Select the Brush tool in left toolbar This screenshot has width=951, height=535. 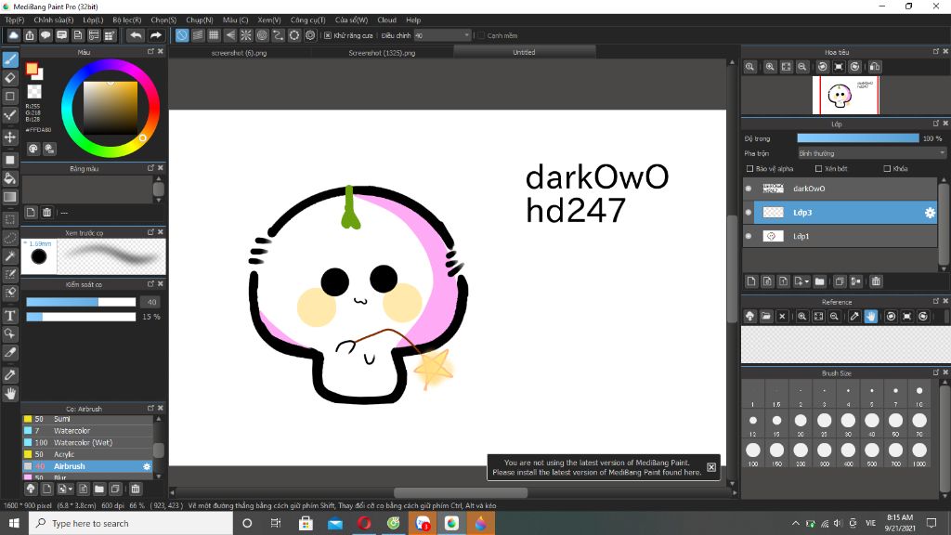point(10,59)
